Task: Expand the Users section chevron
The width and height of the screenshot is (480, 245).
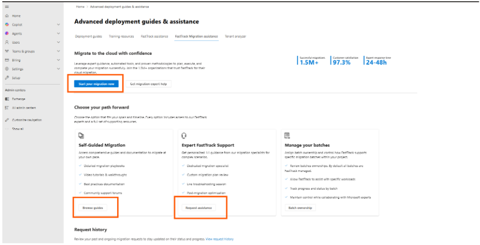Action: (x=58, y=43)
